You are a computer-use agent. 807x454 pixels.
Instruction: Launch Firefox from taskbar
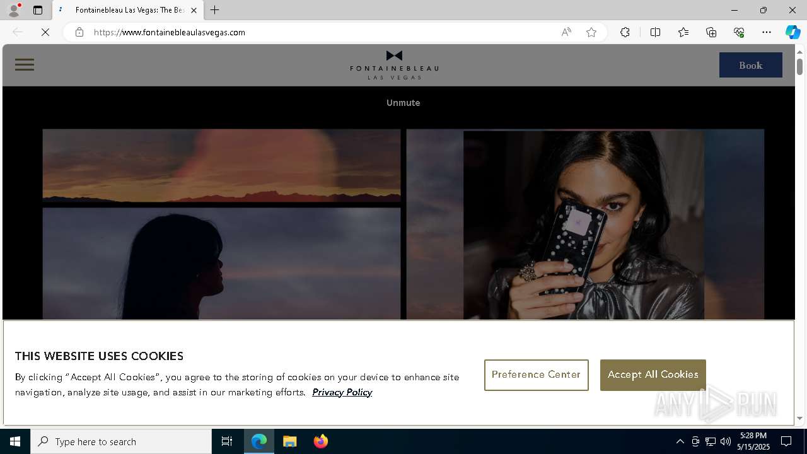[x=321, y=441]
